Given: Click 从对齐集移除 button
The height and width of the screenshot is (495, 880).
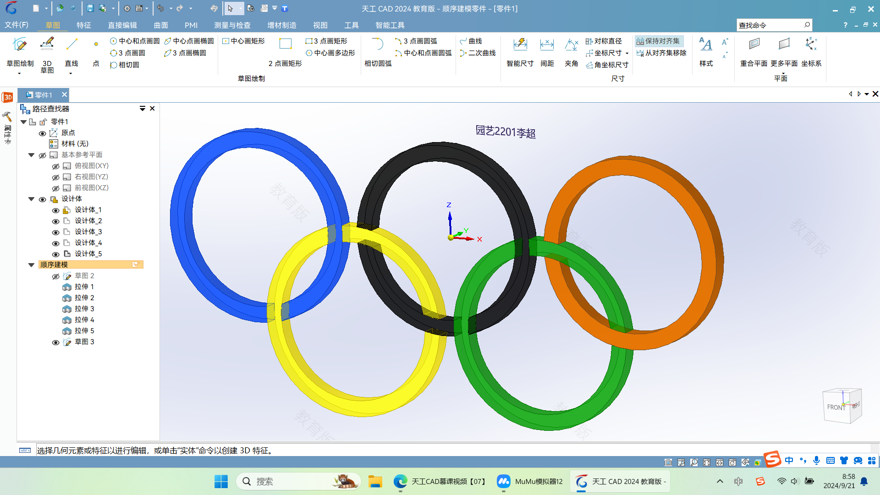Looking at the screenshot, I should pyautogui.click(x=661, y=53).
